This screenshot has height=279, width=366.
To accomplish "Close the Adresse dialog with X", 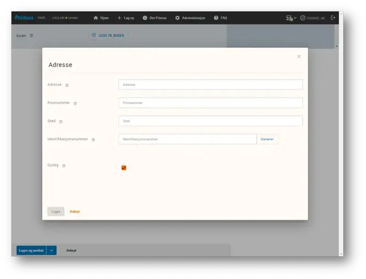I will pos(299,57).
